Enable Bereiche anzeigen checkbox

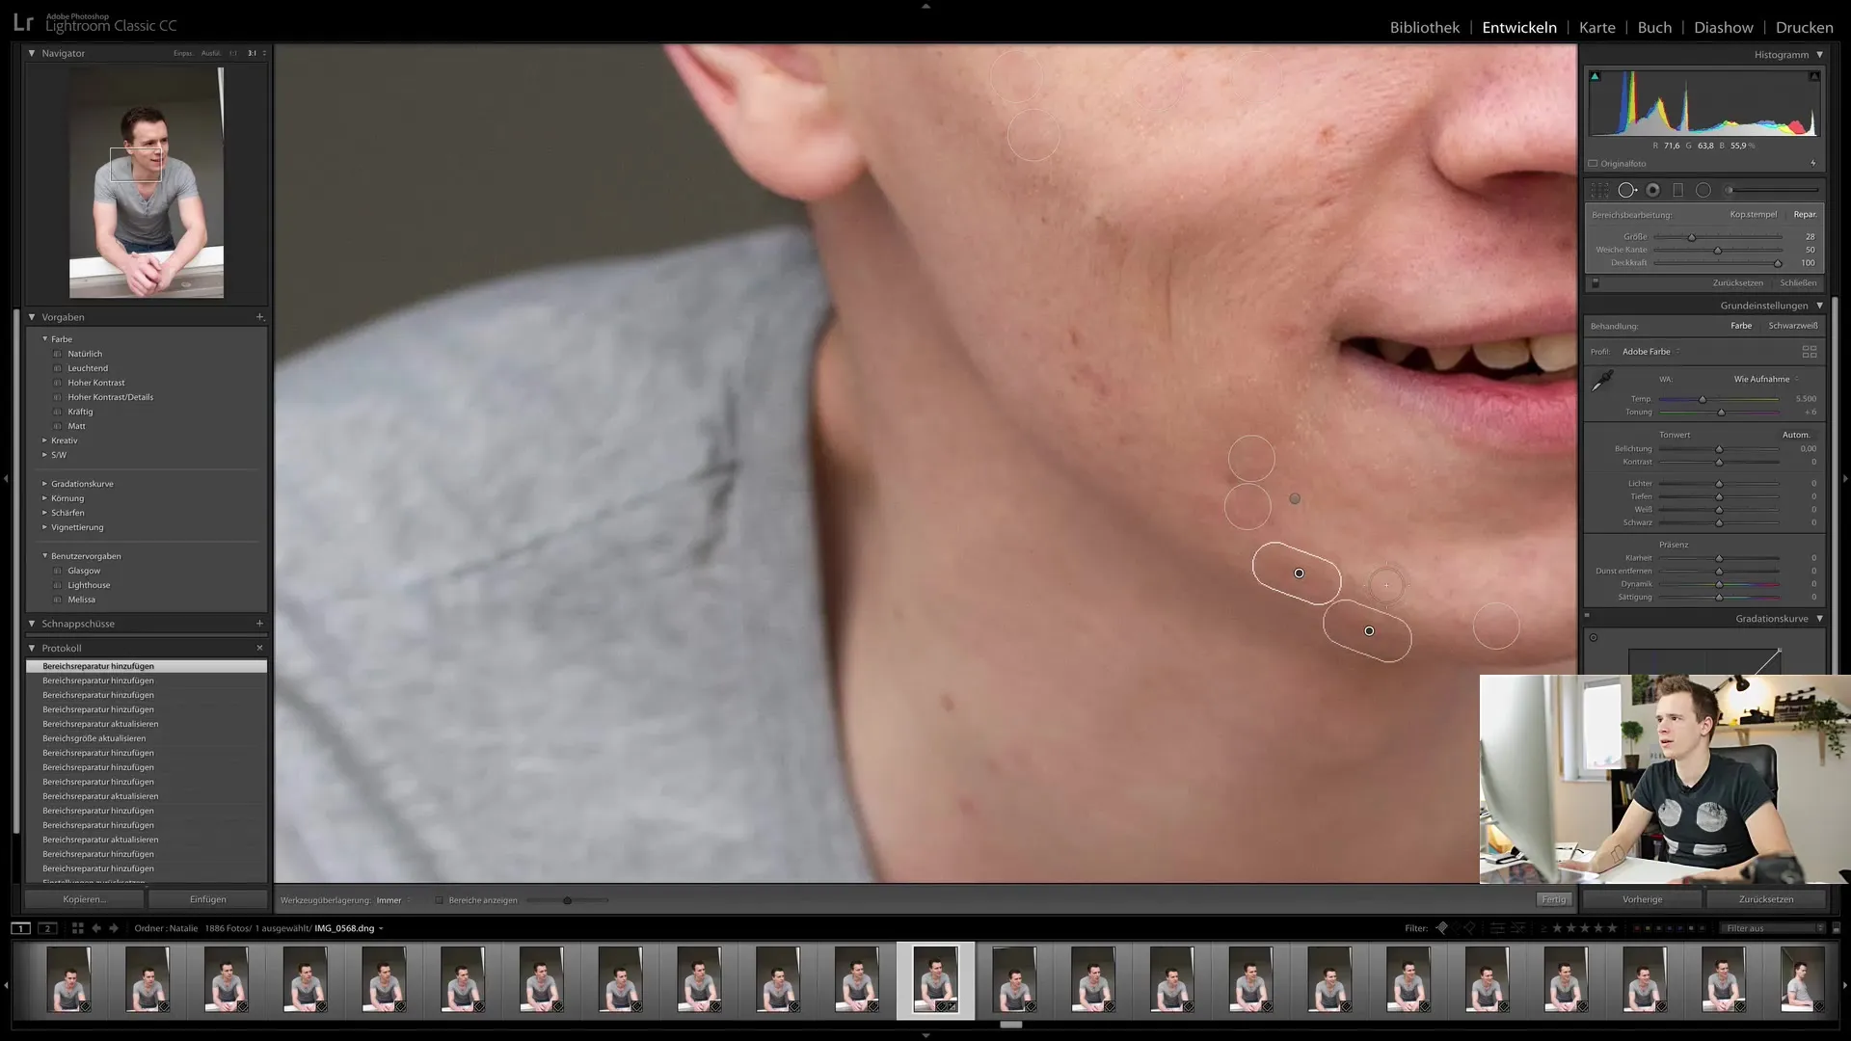[x=440, y=900]
